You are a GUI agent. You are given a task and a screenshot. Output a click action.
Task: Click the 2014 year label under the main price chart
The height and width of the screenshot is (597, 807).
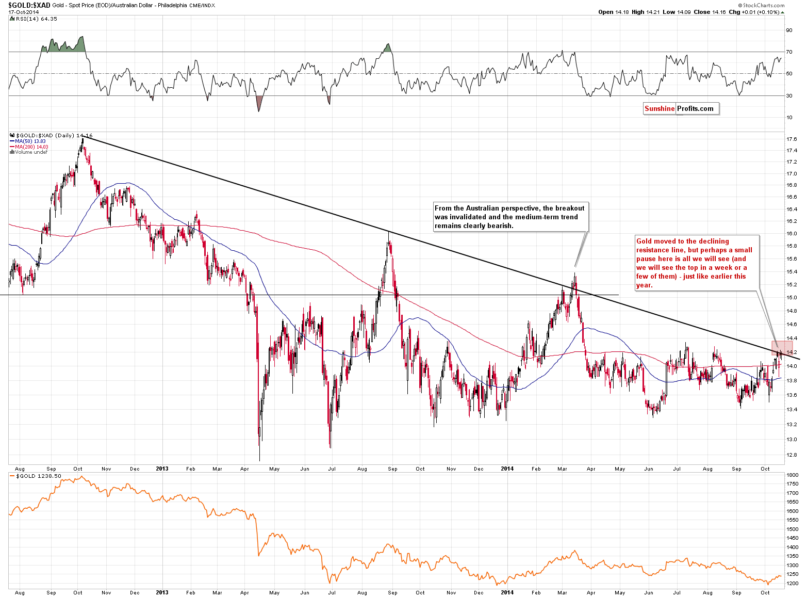coord(507,469)
